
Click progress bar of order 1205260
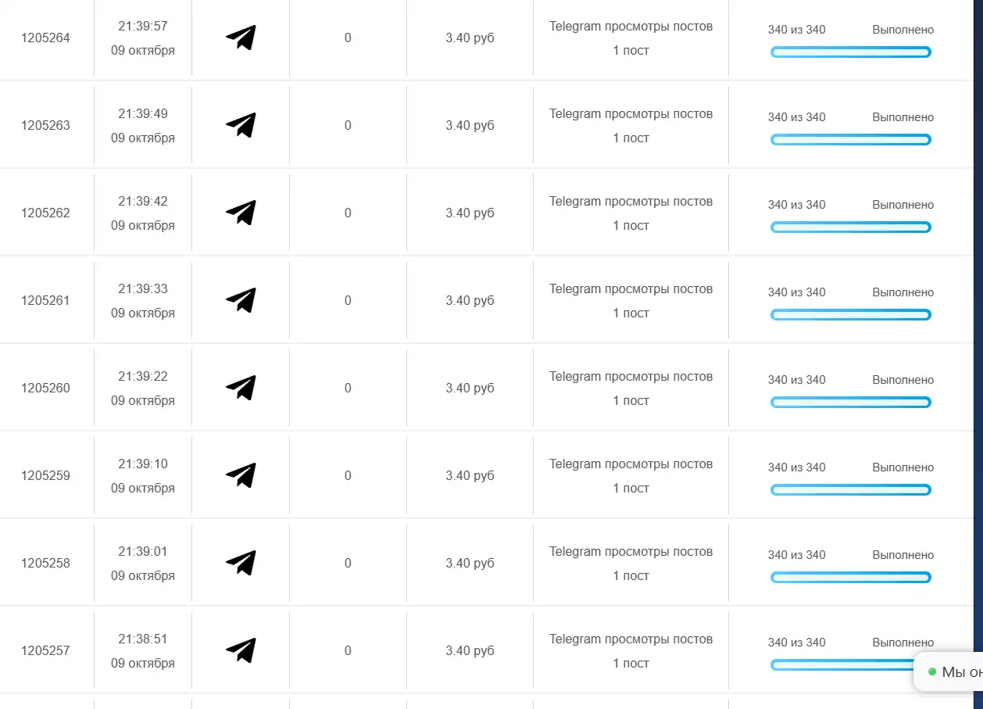pyautogui.click(x=851, y=403)
